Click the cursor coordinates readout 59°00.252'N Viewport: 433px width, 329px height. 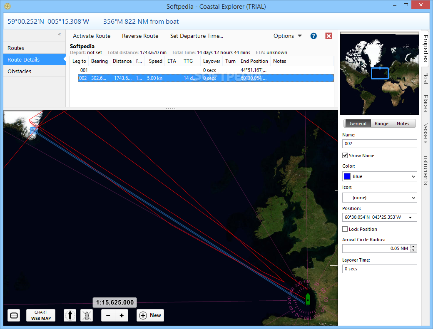click(x=48, y=22)
